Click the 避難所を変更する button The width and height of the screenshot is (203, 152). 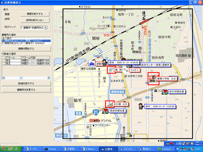tap(26, 90)
